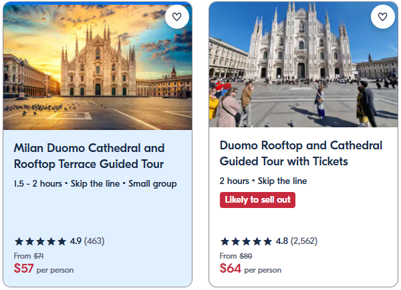Click the crossed-out $71 original price
401x290 pixels.
(39, 256)
